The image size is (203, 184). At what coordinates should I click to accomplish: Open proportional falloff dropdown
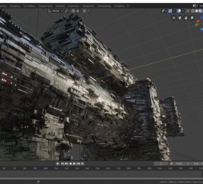[x=90, y=11]
